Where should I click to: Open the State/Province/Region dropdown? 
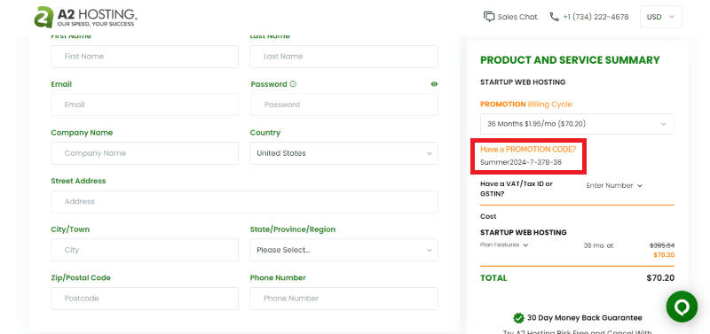tap(343, 250)
